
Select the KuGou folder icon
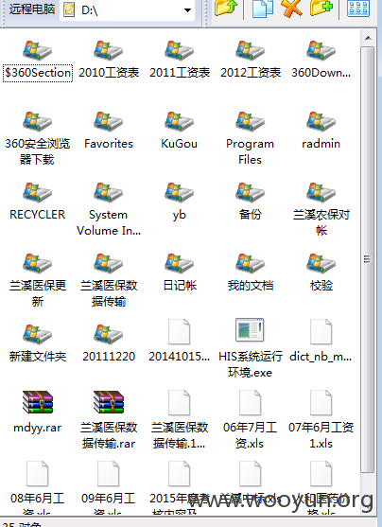pos(179,122)
